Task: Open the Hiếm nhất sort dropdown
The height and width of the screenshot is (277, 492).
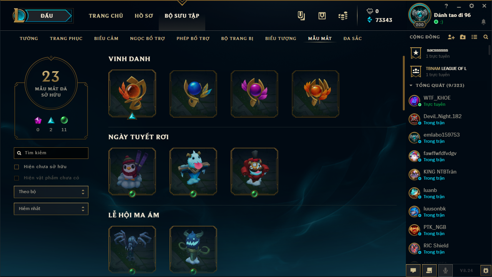Action: click(x=51, y=209)
